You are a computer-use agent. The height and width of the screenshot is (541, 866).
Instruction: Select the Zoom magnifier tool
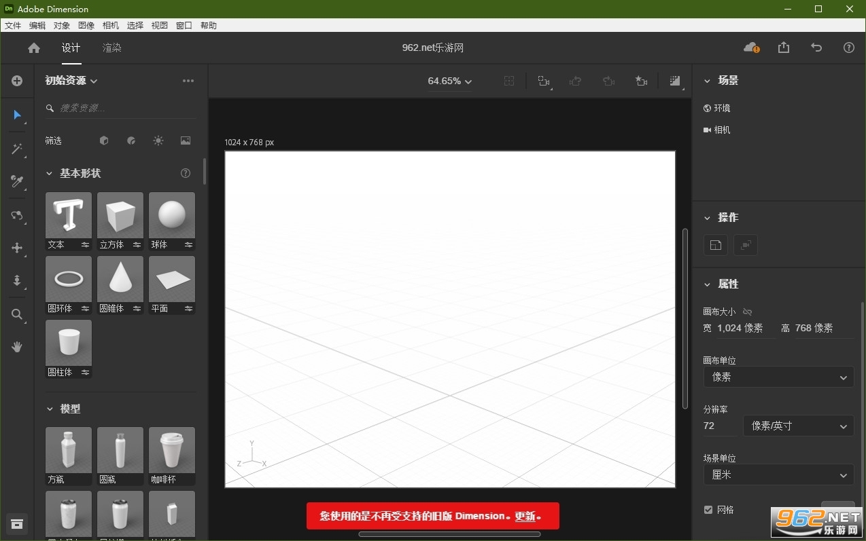coord(17,314)
